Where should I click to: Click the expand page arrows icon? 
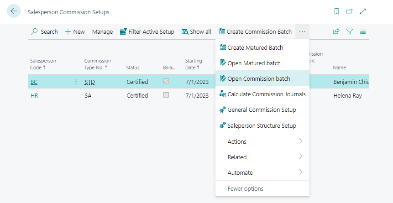click(x=363, y=12)
